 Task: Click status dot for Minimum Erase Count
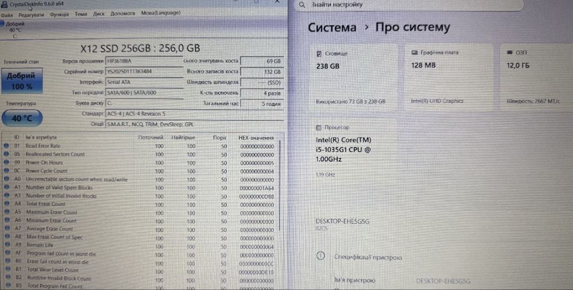tap(7, 220)
